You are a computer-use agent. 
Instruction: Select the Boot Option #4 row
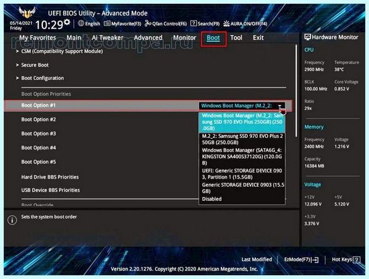pos(148,148)
